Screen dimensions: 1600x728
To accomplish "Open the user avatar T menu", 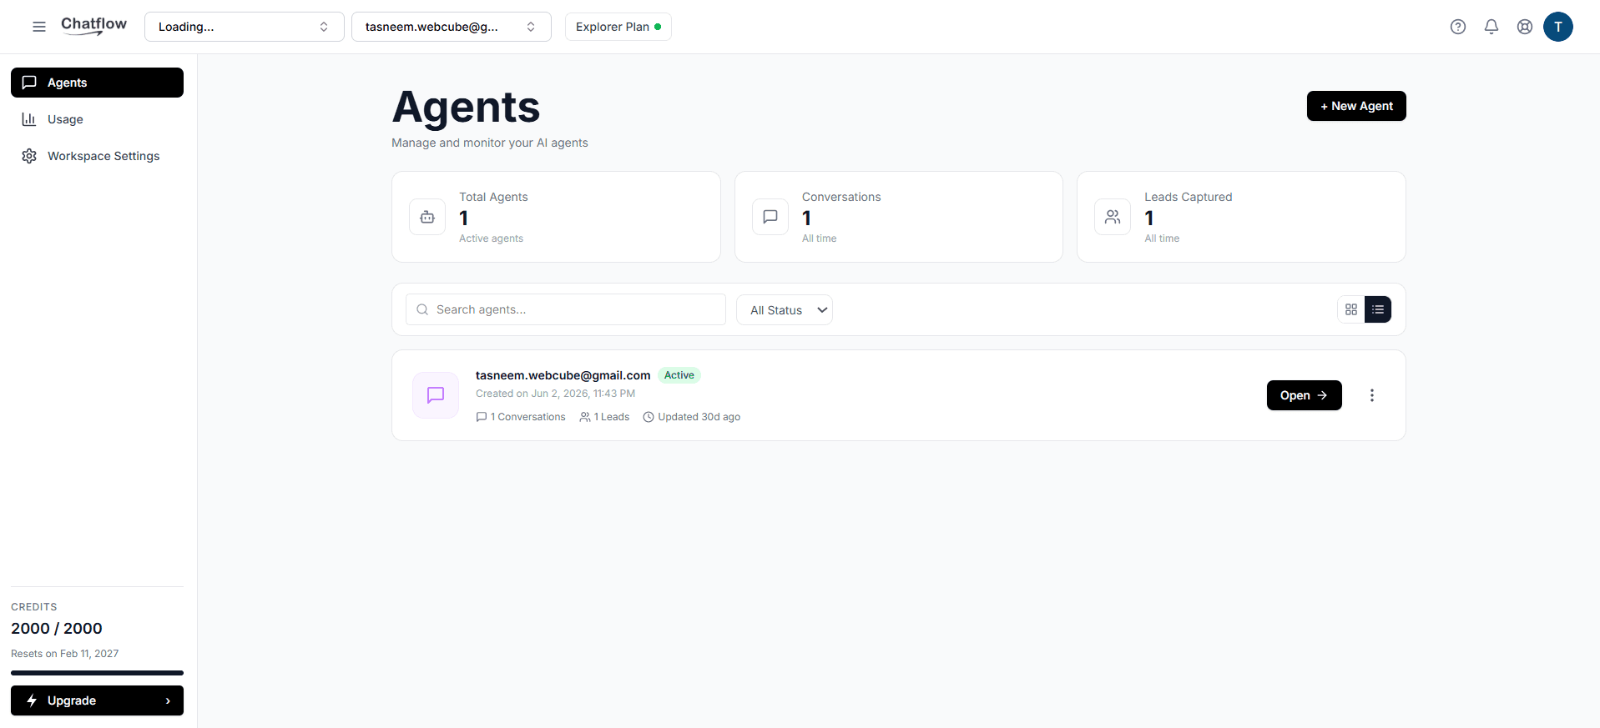I will [1558, 27].
